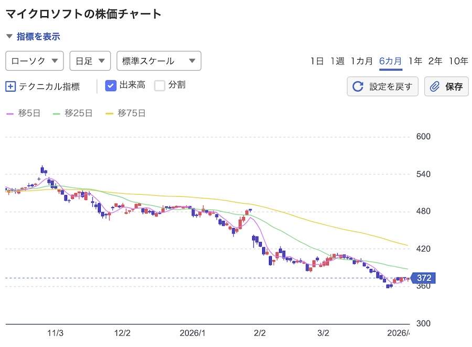Screen dimensions: 472x347
Task: Show the 2年 chart range
Action: click(x=435, y=61)
